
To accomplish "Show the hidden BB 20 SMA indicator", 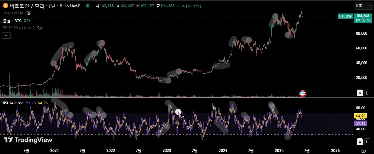I will pyautogui.click(x=40, y=28).
